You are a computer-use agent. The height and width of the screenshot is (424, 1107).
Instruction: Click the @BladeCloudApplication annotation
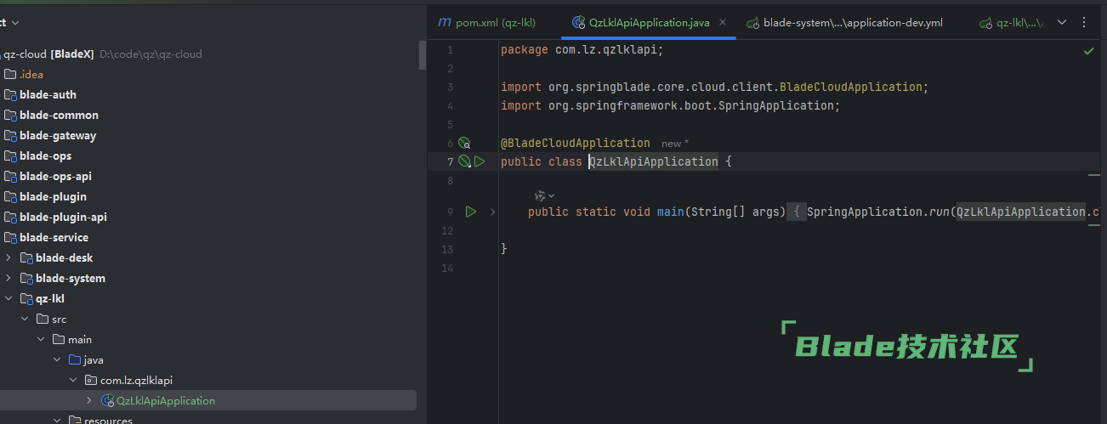(x=576, y=143)
